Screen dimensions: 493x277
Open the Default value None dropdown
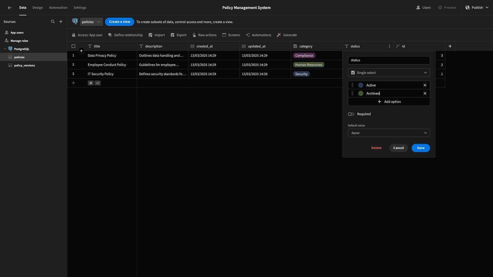389,133
